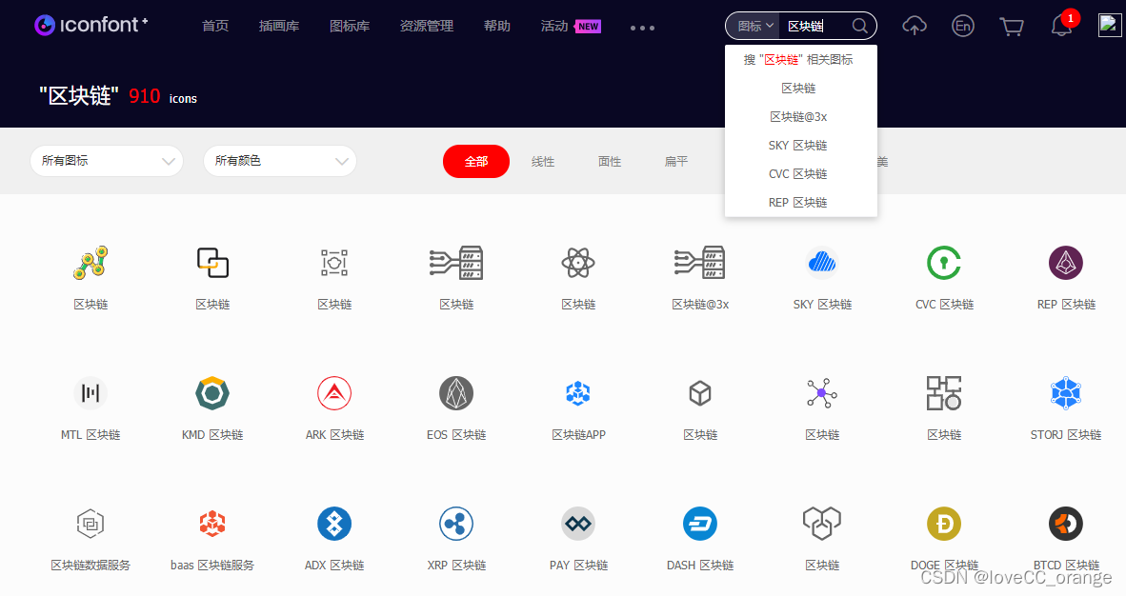Image resolution: width=1126 pixels, height=596 pixels.
Task: Select the XRP 区块链 icon
Action: (456, 524)
